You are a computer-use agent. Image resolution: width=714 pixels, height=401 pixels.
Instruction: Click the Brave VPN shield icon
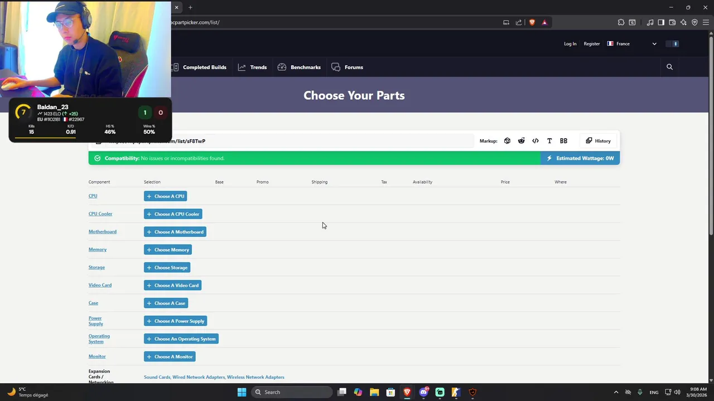click(694, 22)
